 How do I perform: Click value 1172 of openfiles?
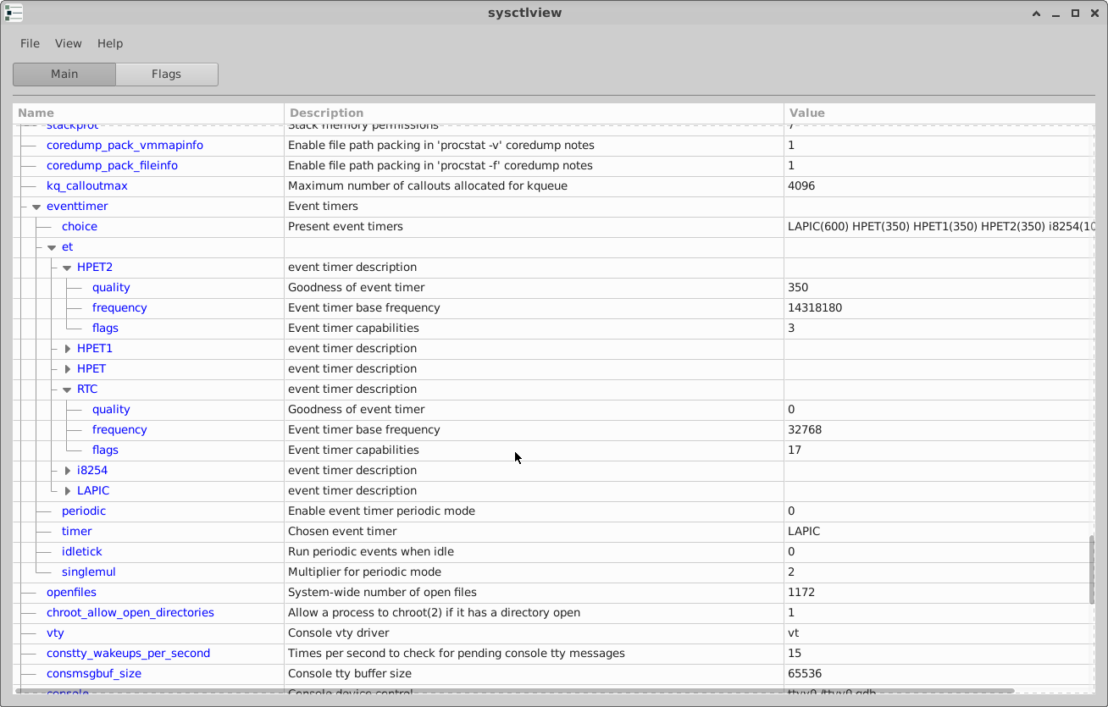[x=801, y=593]
